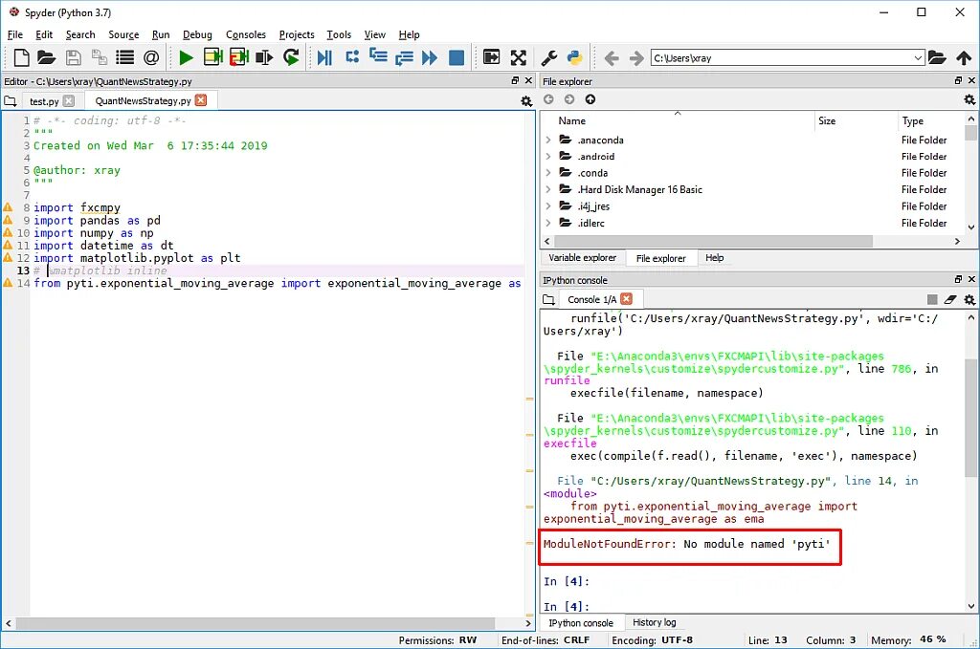This screenshot has height=649, width=980.
Task: Click Step into function debug icon
Action: [377, 57]
